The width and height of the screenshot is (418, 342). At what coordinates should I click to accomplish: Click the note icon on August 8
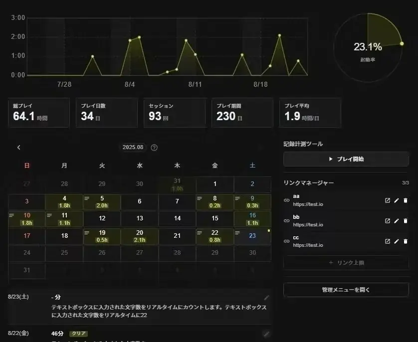pos(200,198)
